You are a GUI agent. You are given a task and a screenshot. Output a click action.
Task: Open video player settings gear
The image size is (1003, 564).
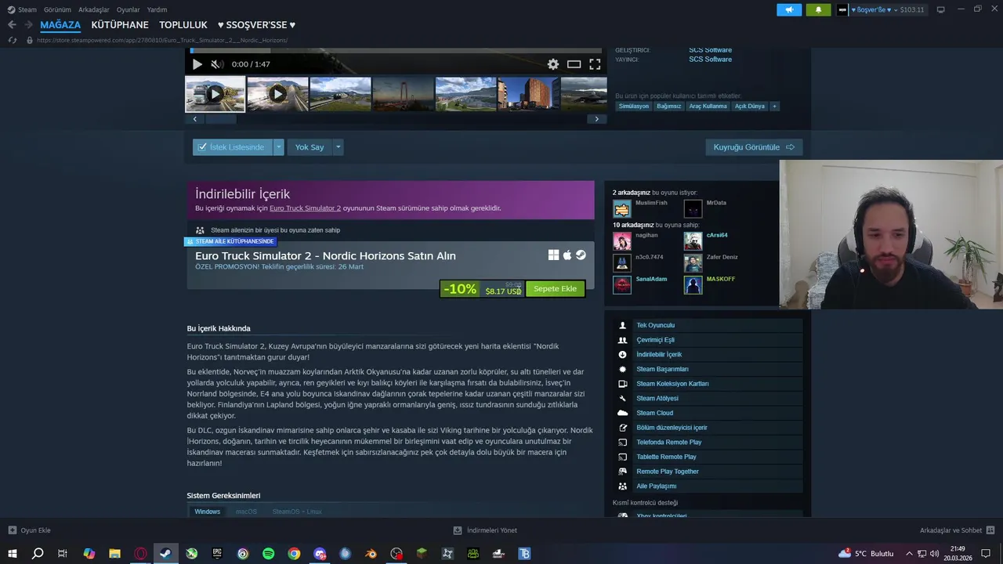pos(553,64)
